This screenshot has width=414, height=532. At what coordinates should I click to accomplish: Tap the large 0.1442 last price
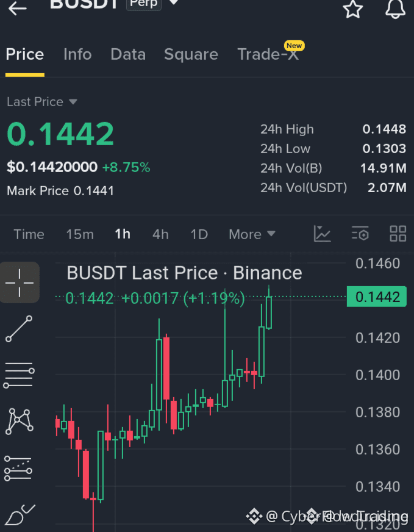click(60, 134)
